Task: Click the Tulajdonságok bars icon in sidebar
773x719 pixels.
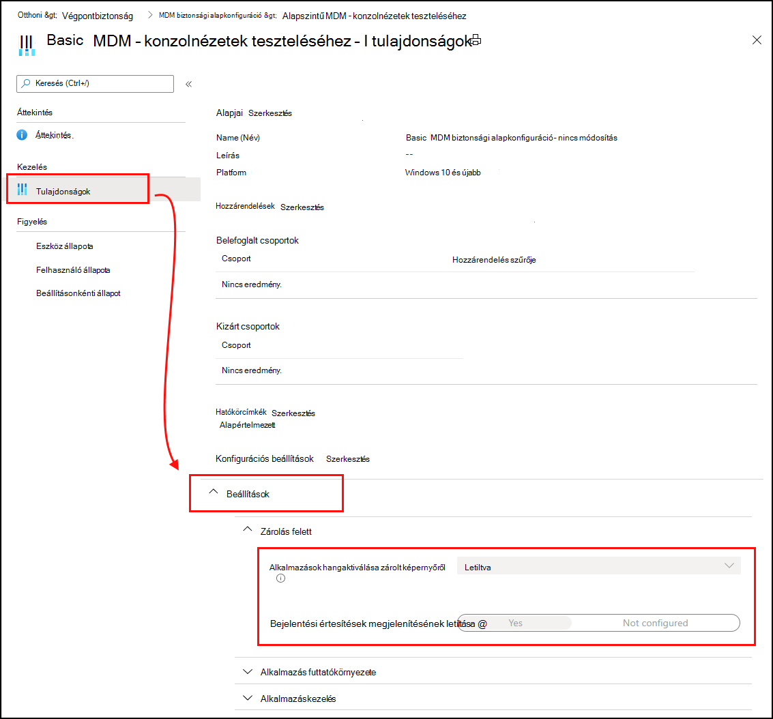Action: pos(23,190)
